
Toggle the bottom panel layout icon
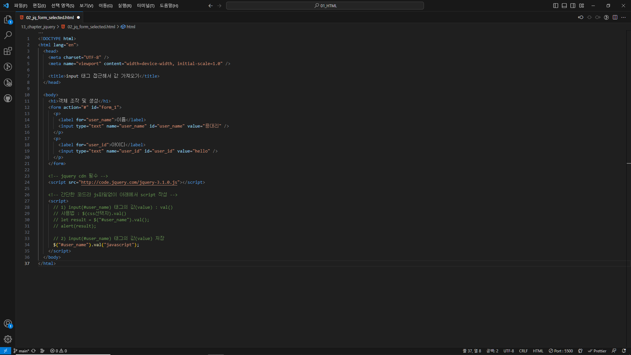[x=564, y=6]
